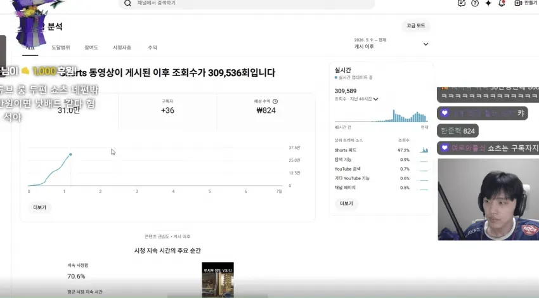Click the heart badge on 쇼츠는 chat message
Screen dimensions: 539x298
pos(445,148)
